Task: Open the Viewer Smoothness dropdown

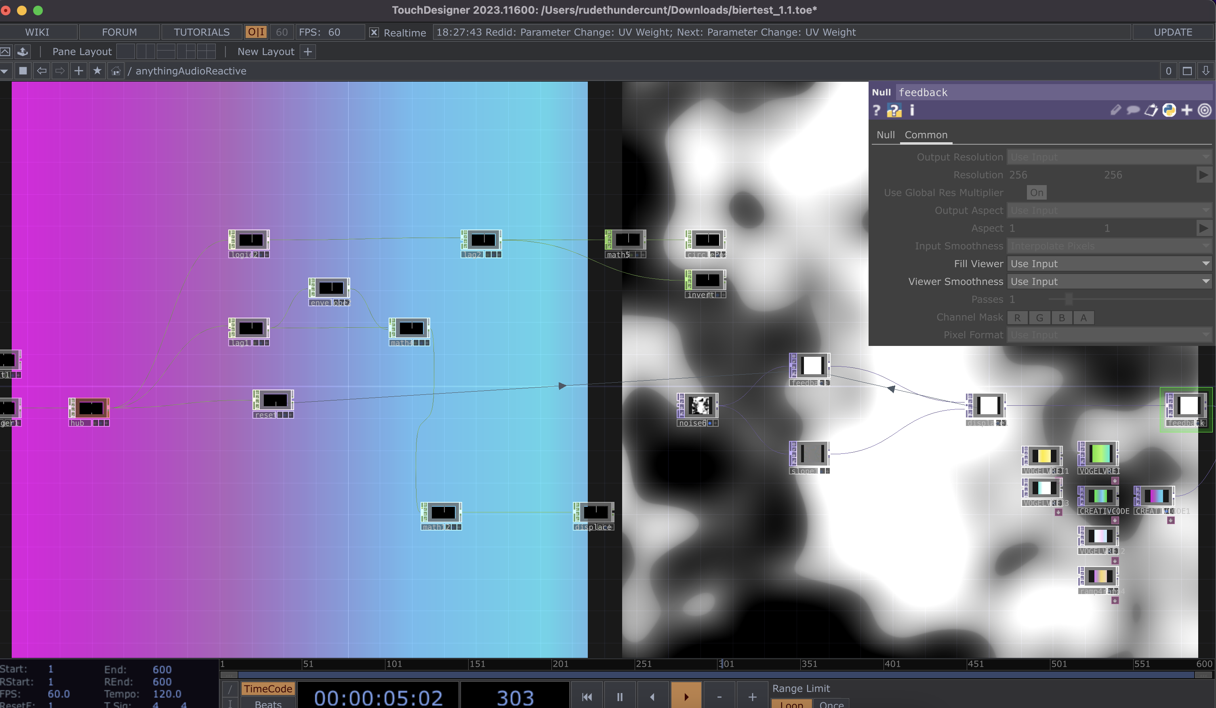Action: 1109,281
